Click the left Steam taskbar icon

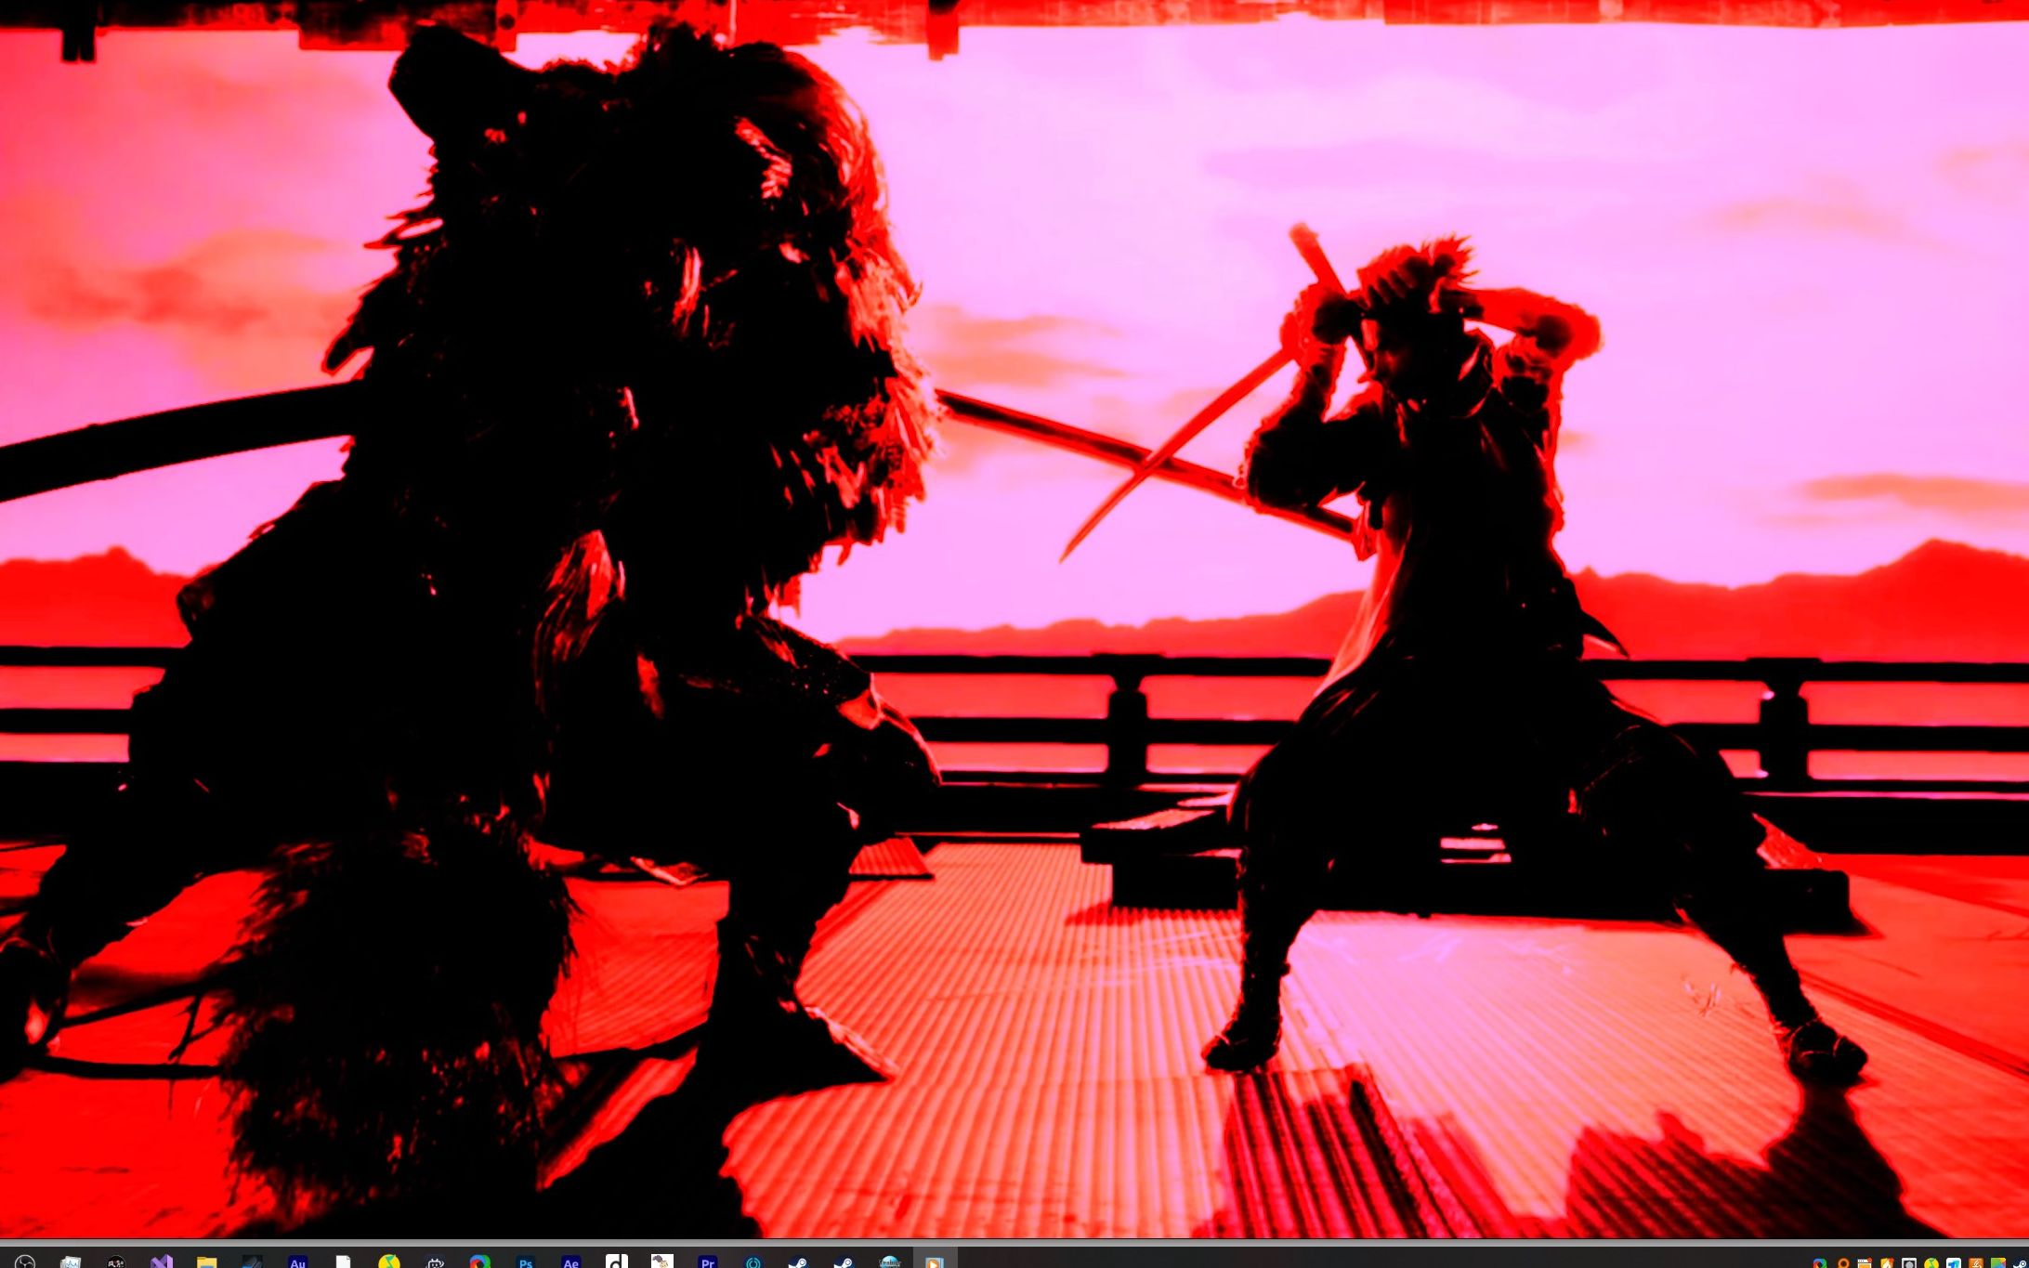point(798,1262)
